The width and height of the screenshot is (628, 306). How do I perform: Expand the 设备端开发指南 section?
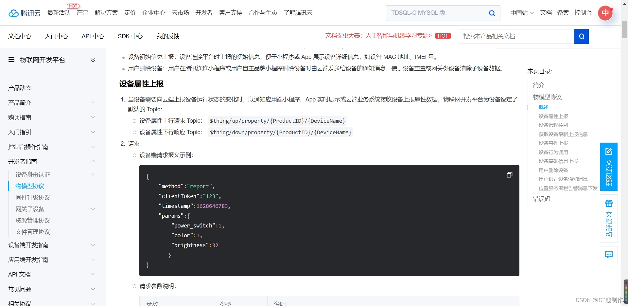coord(93,245)
